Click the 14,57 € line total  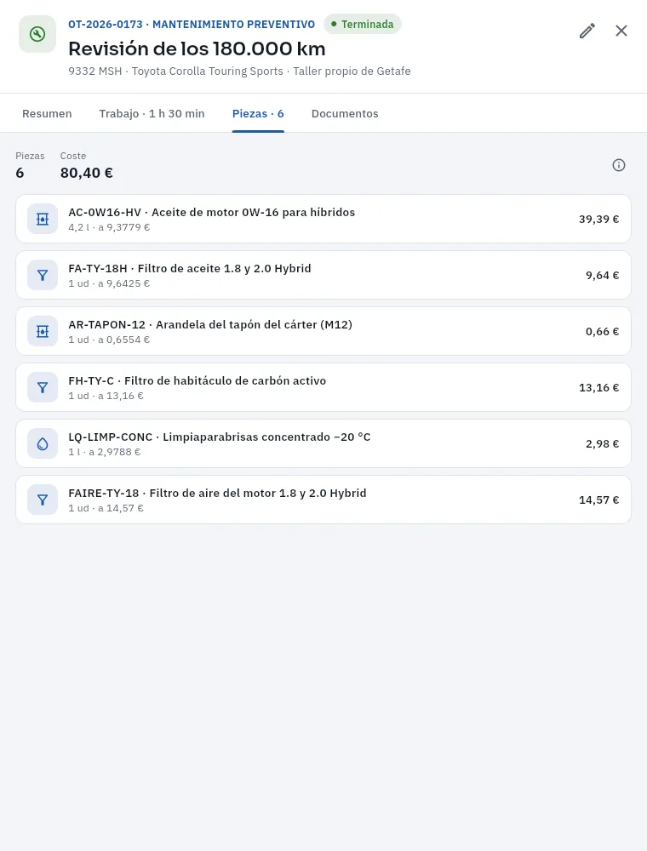point(598,500)
